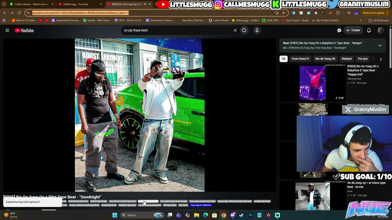The height and width of the screenshot is (220, 392).
Task: Open File Explorer from the taskbar
Action: 197,215
